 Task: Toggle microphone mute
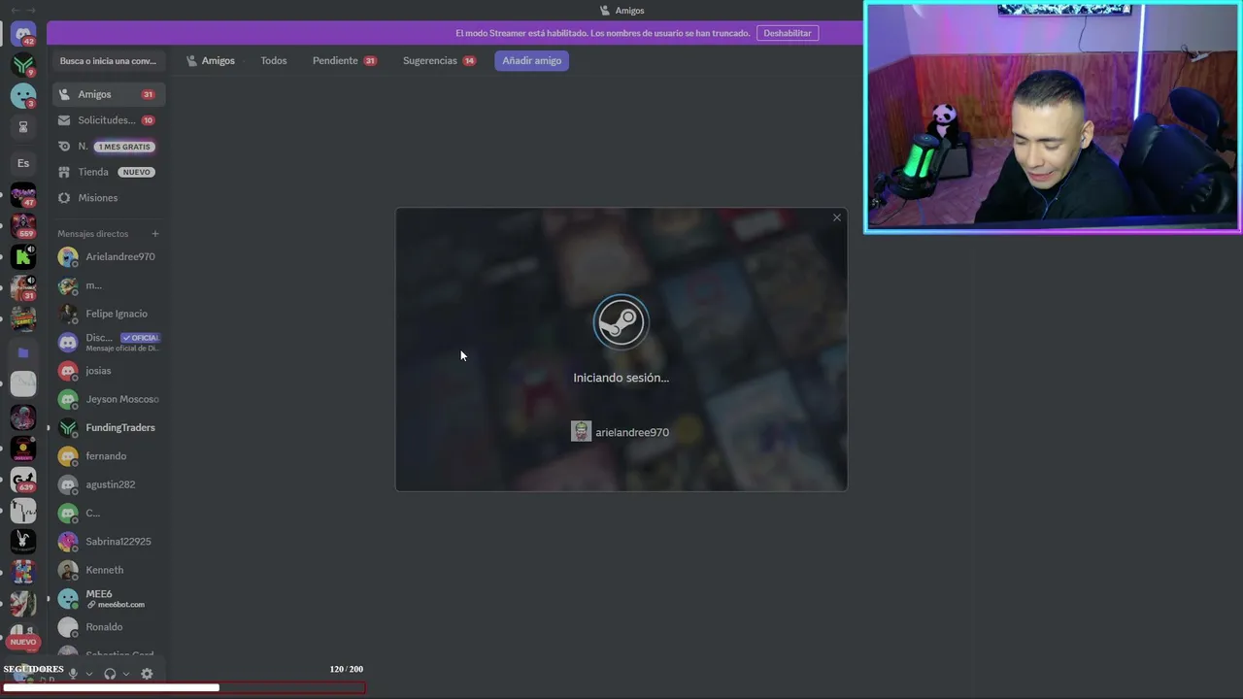click(x=73, y=674)
